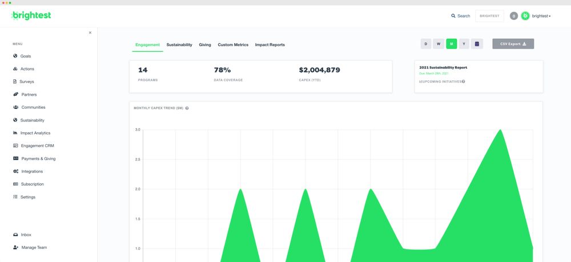The image size is (571, 262).
Task: Click the Upcoming Initiatives label
Action: point(441,81)
